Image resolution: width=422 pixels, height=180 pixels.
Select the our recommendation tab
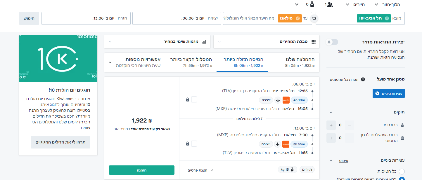300,62
